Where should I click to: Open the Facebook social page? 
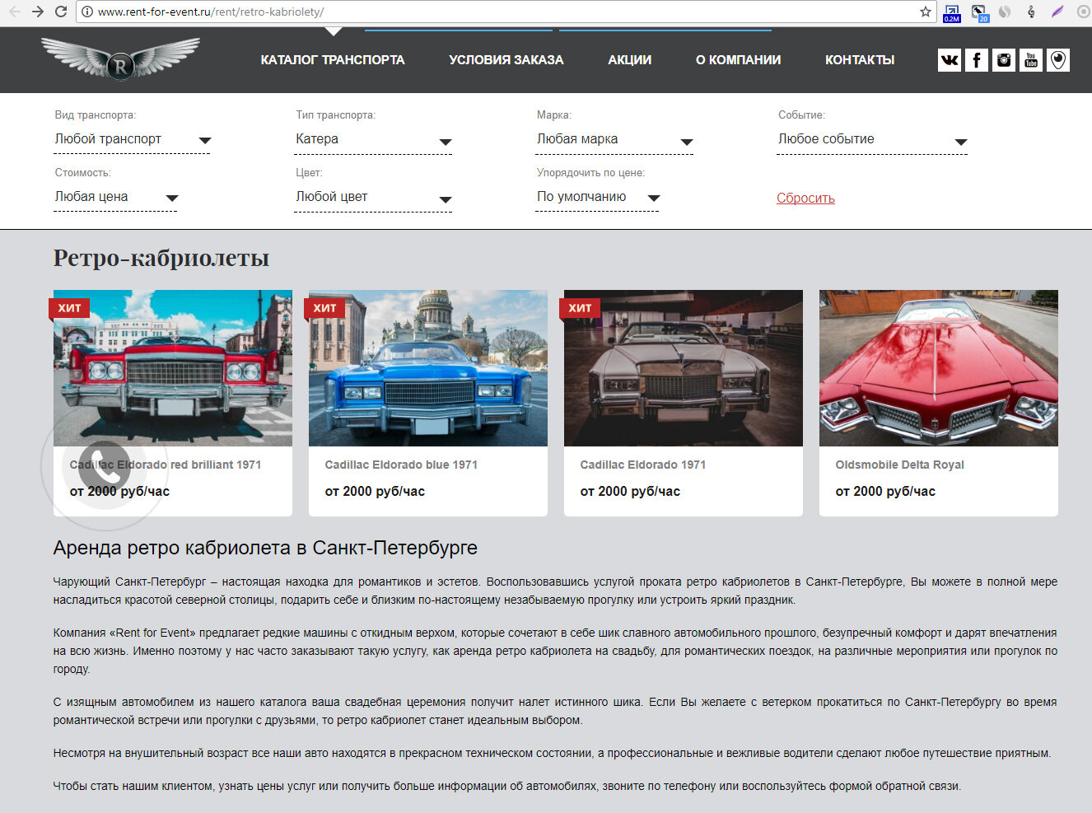(x=977, y=60)
